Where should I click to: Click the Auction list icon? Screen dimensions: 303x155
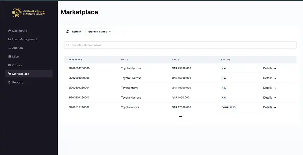tap(9, 48)
